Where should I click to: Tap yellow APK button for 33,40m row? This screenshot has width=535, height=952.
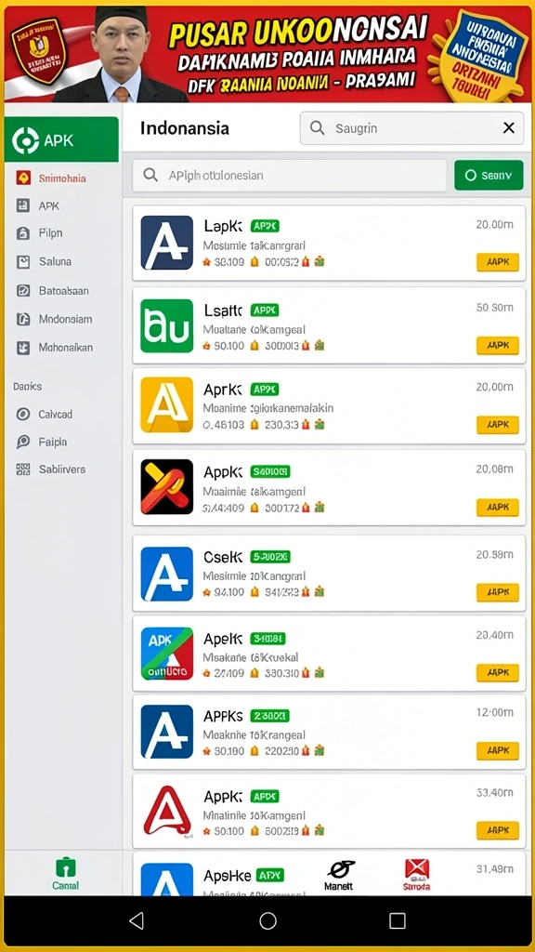point(498,830)
